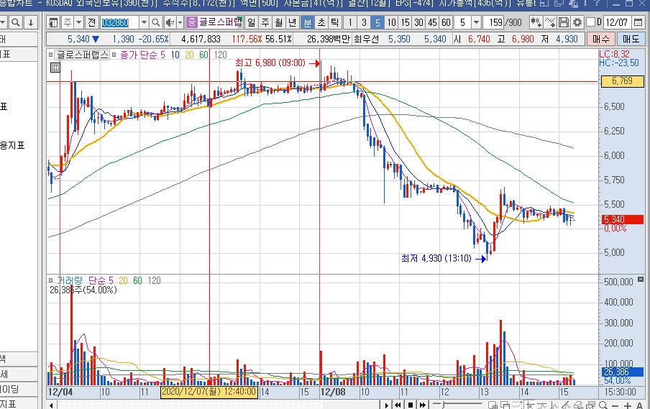Viewport: 650px width, 409px height.
Task: Click the speaker sound icon in toolbar
Action: point(170,22)
